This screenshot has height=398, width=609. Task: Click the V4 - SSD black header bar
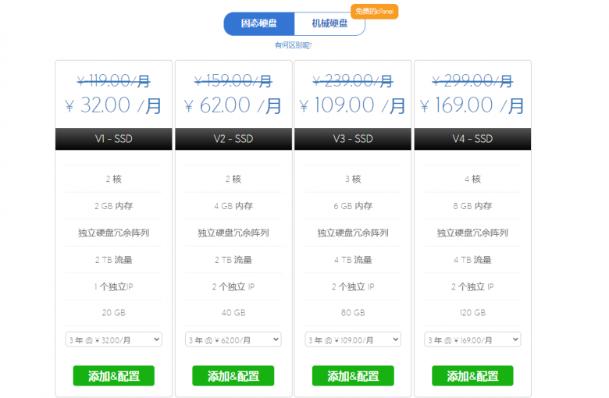pyautogui.click(x=472, y=139)
